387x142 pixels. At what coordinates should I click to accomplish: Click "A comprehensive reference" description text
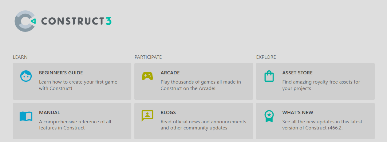point(75,122)
